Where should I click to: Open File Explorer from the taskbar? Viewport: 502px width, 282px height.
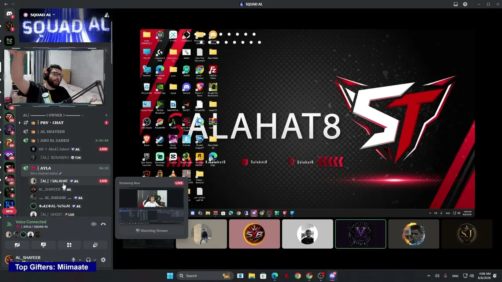coord(252,276)
